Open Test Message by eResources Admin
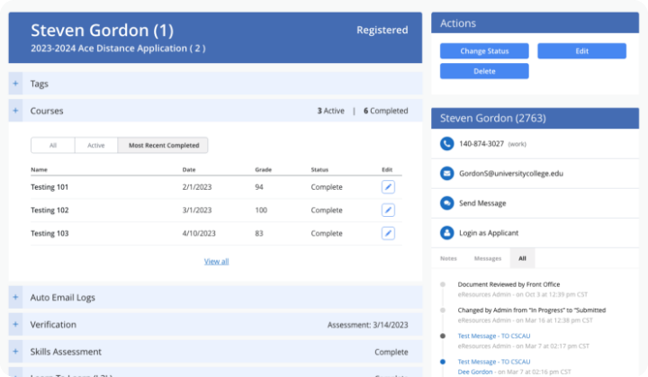The width and height of the screenshot is (648, 377). [494, 336]
